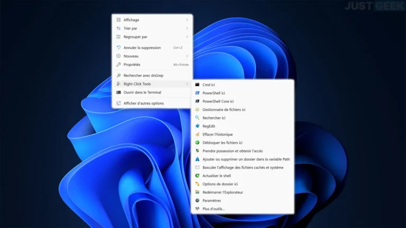This screenshot has width=406, height=228.
Task: Choose Débloquer les fichiers ici
Action: 243,142
